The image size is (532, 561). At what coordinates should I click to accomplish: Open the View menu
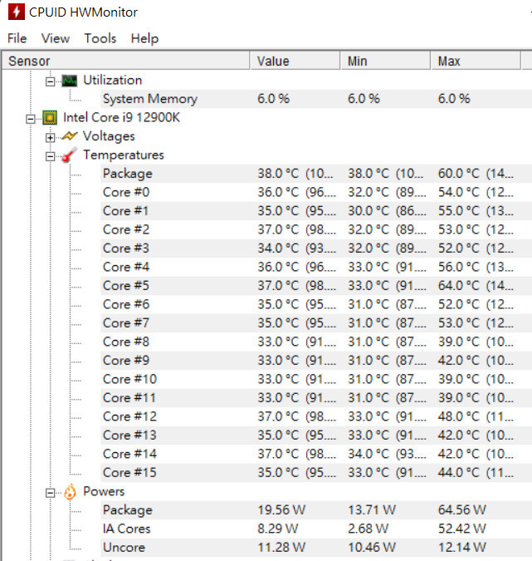(56, 38)
